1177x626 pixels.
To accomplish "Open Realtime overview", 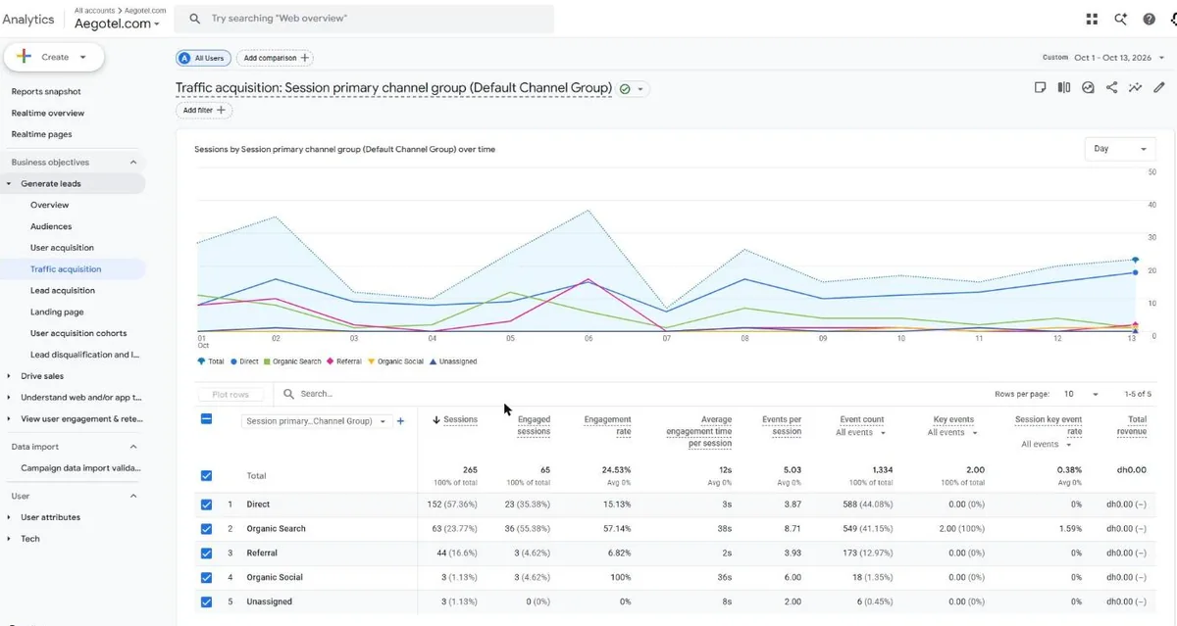I will pyautogui.click(x=48, y=114).
